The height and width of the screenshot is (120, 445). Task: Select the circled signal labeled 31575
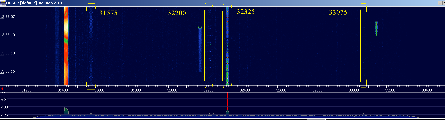[x=91, y=46]
